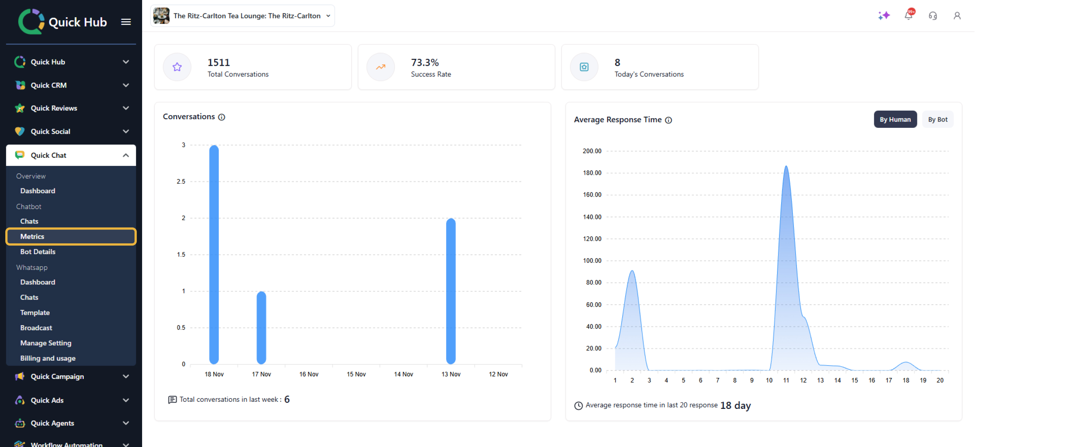The width and height of the screenshot is (1077, 447).
Task: Click the 18 Nov conversations bar
Action: (214, 255)
